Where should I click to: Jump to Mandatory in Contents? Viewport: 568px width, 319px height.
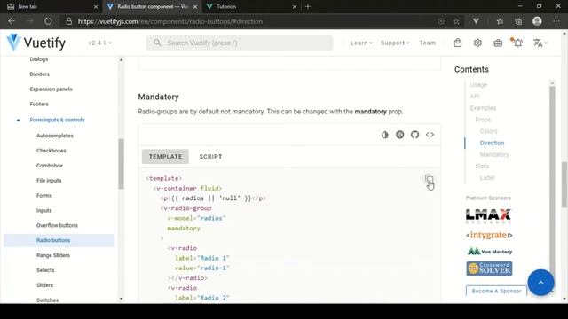point(494,154)
